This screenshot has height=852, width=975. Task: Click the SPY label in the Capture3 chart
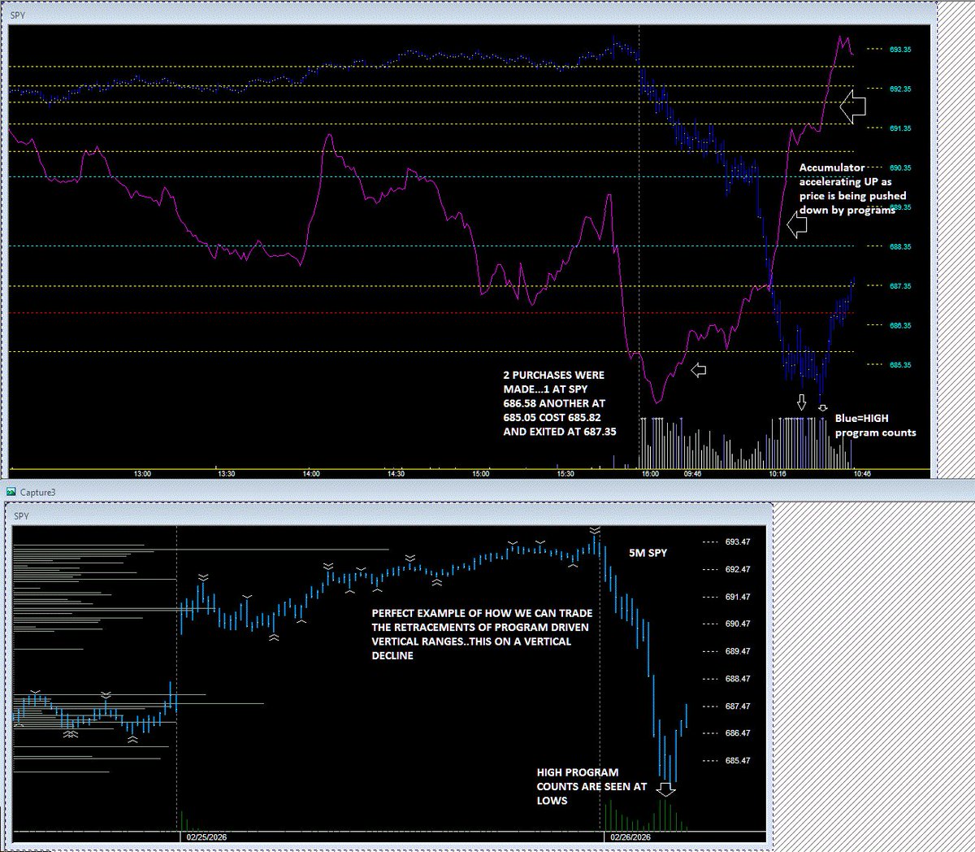pos(22,516)
